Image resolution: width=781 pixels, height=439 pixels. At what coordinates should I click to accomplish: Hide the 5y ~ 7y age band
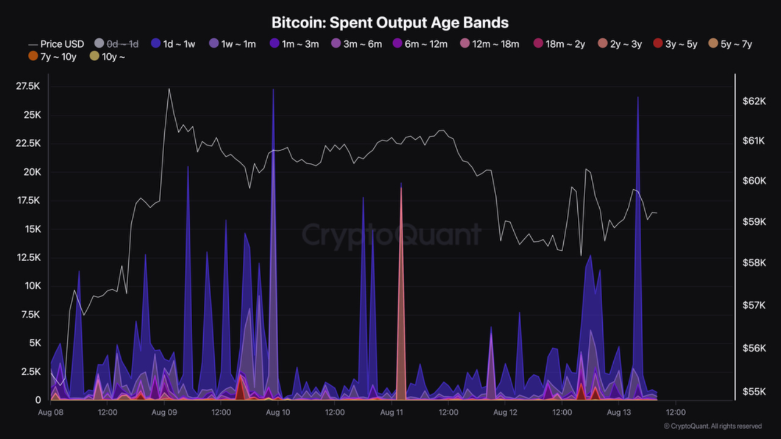point(730,44)
